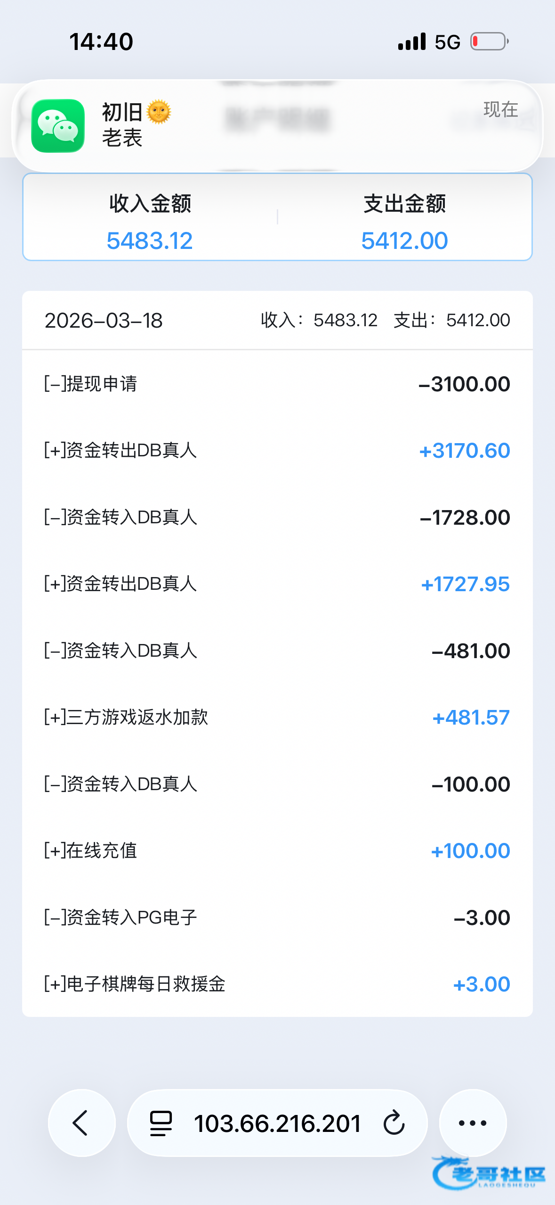This screenshot has height=1205, width=555.
Task: Open the +3170.60 DB transfer-out record
Action: pyautogui.click(x=277, y=451)
